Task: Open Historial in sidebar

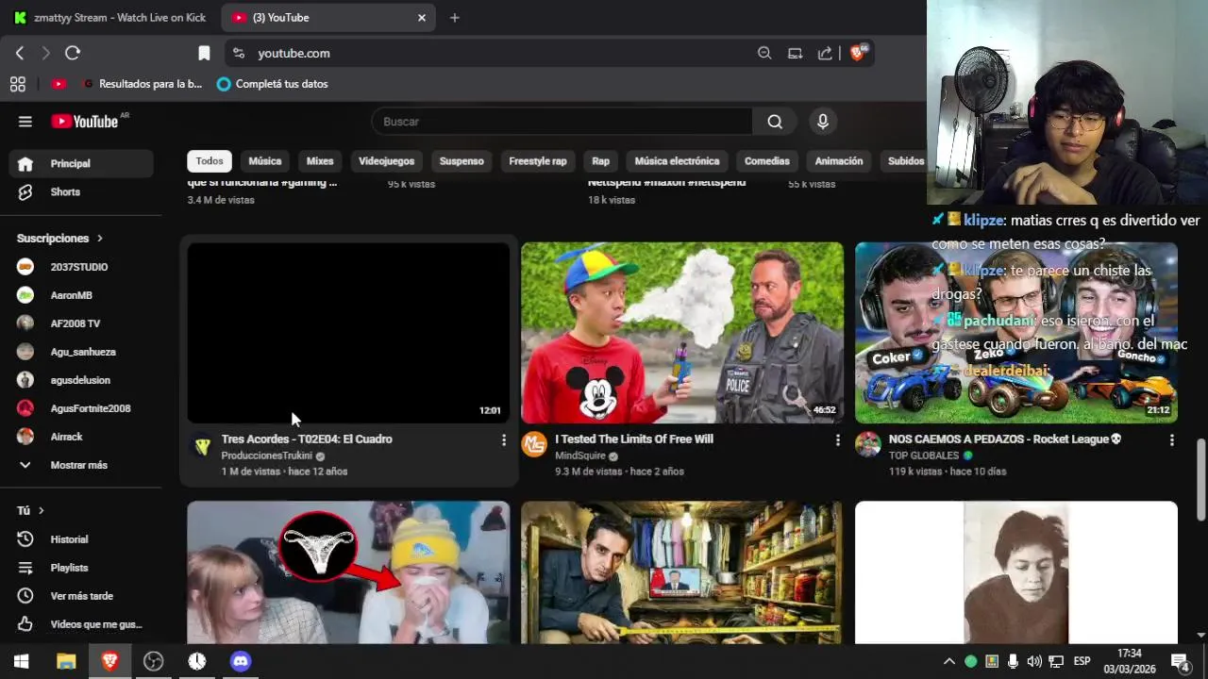Action: point(81,539)
